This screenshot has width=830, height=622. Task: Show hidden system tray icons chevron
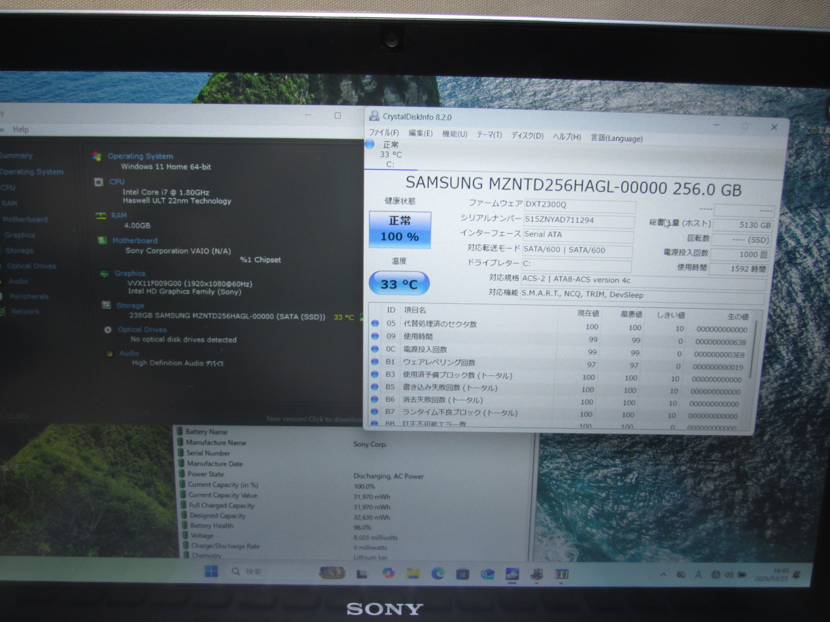pyautogui.click(x=663, y=575)
